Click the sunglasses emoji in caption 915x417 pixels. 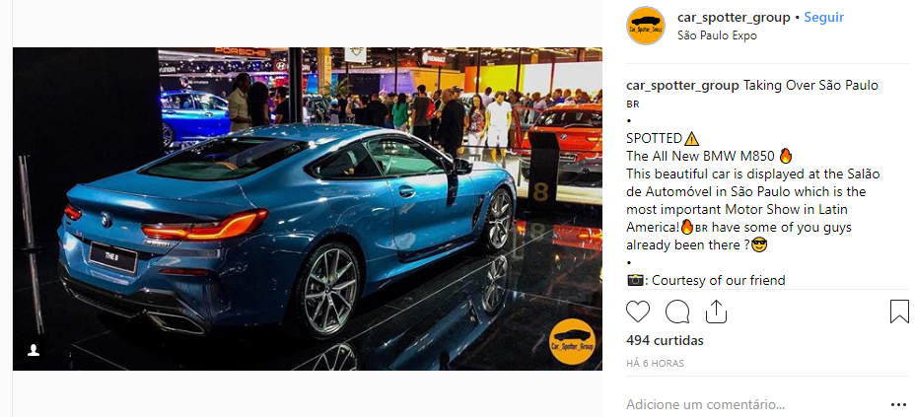click(759, 244)
